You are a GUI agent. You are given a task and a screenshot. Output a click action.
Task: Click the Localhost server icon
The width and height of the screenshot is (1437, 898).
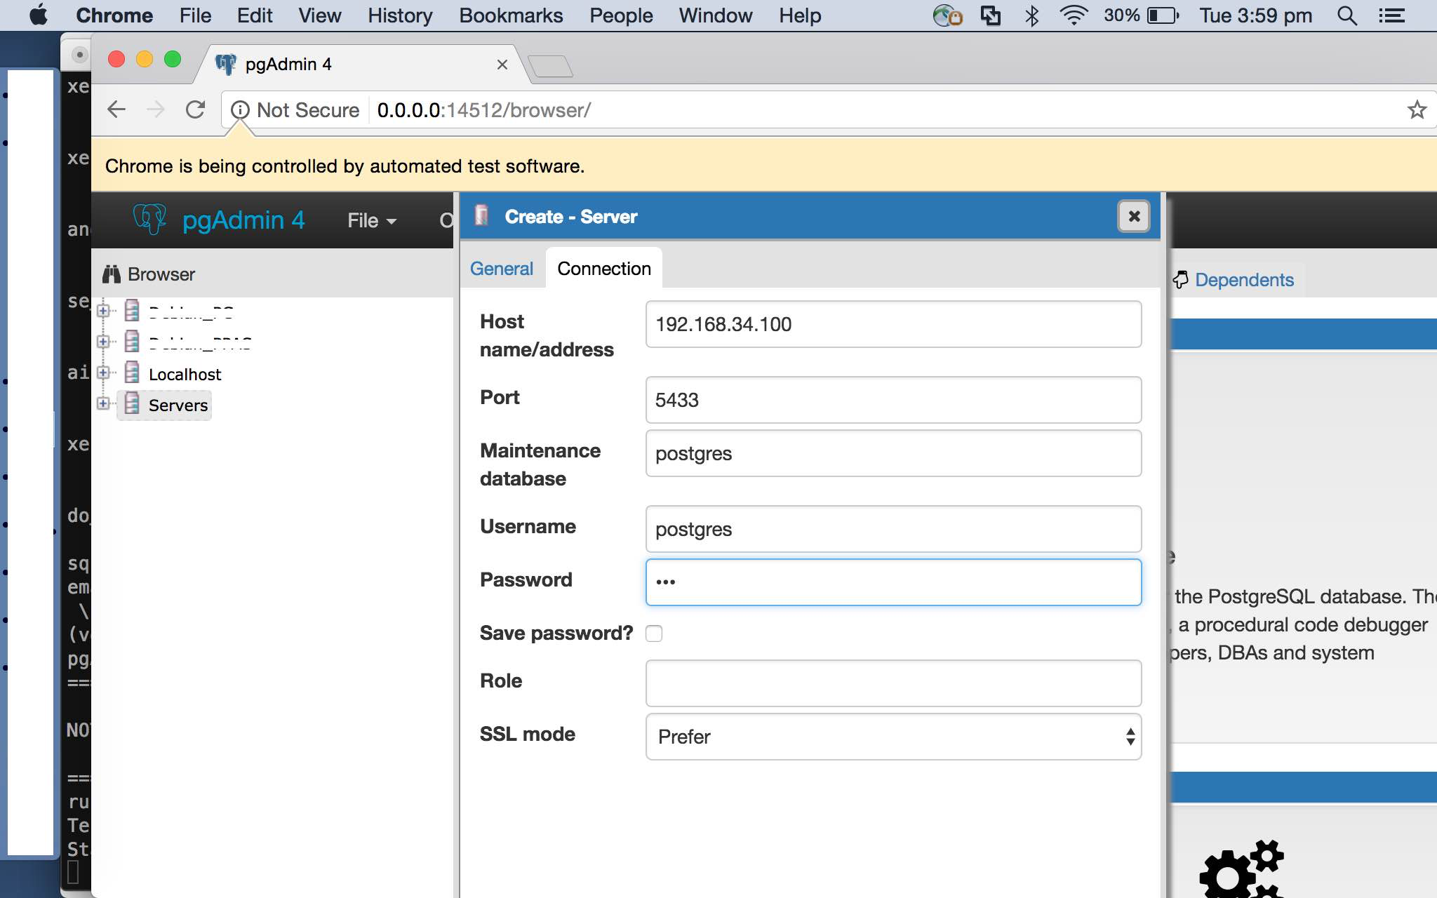point(132,373)
